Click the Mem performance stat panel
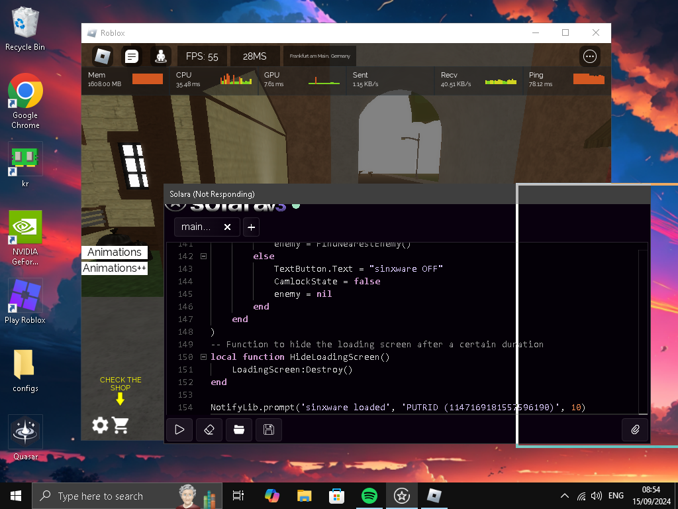The image size is (678, 509). [125, 80]
